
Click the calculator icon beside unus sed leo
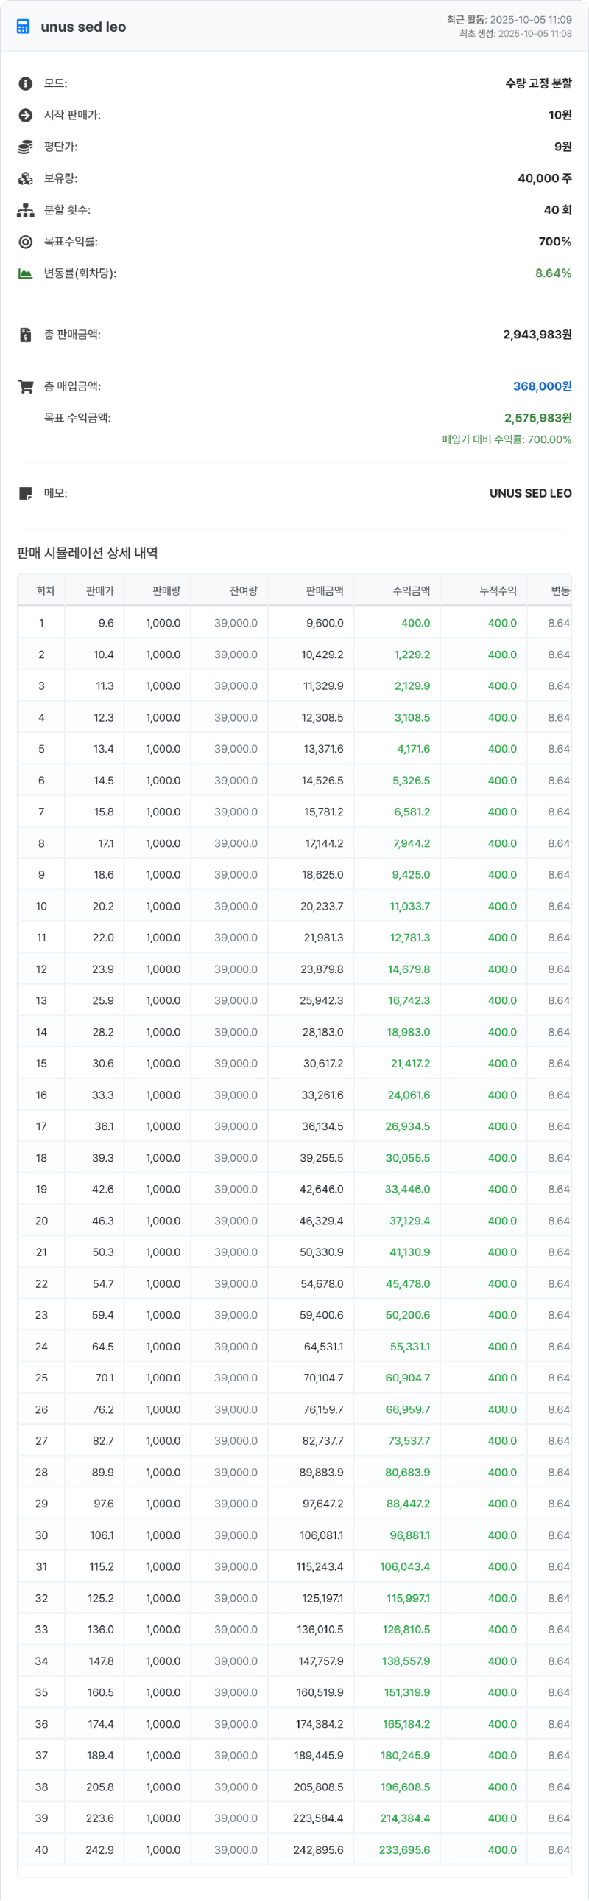[24, 27]
